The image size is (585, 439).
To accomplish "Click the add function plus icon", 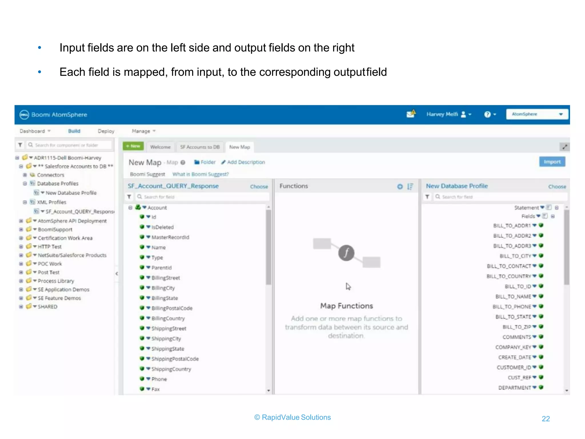I will click(x=400, y=187).
